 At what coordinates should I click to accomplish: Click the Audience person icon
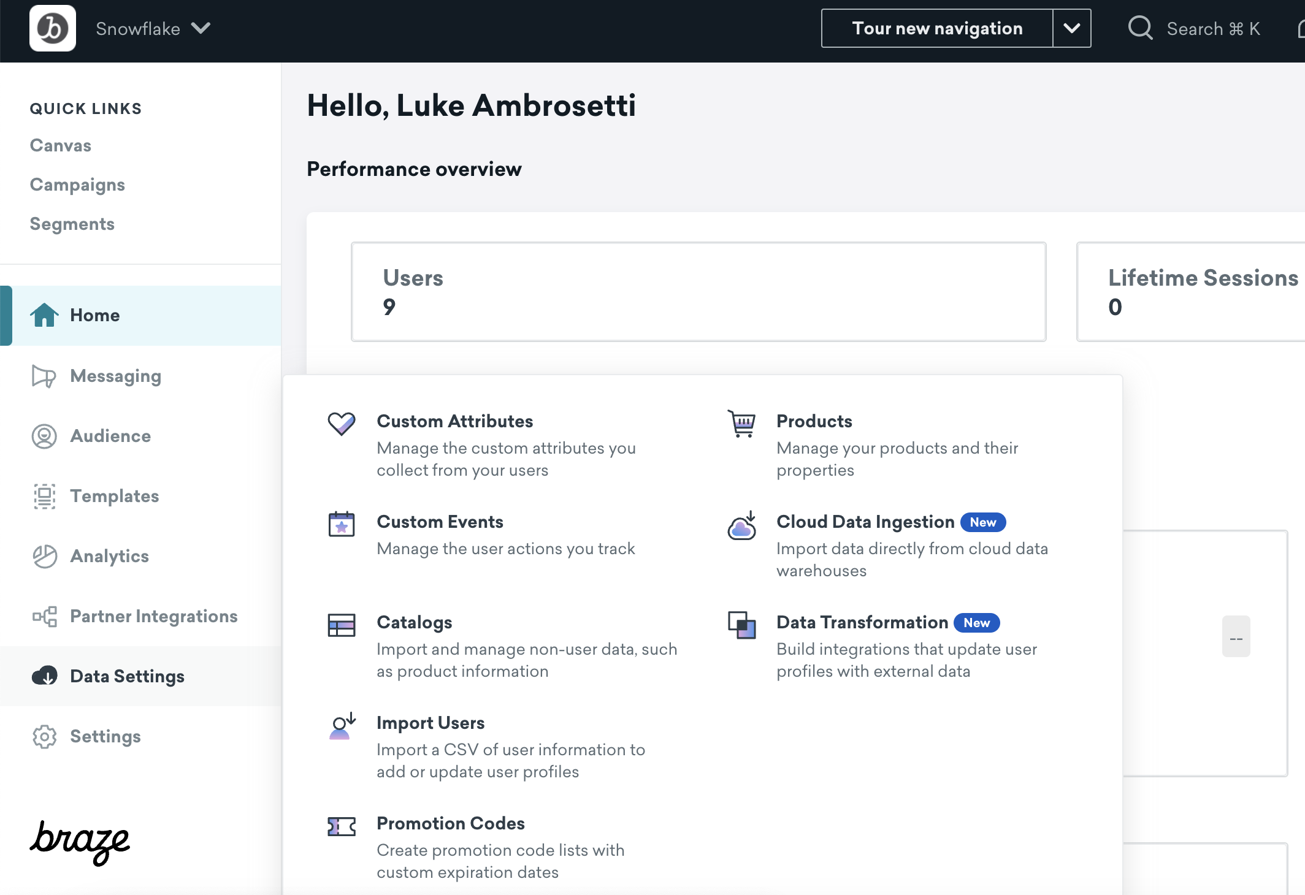(x=44, y=436)
